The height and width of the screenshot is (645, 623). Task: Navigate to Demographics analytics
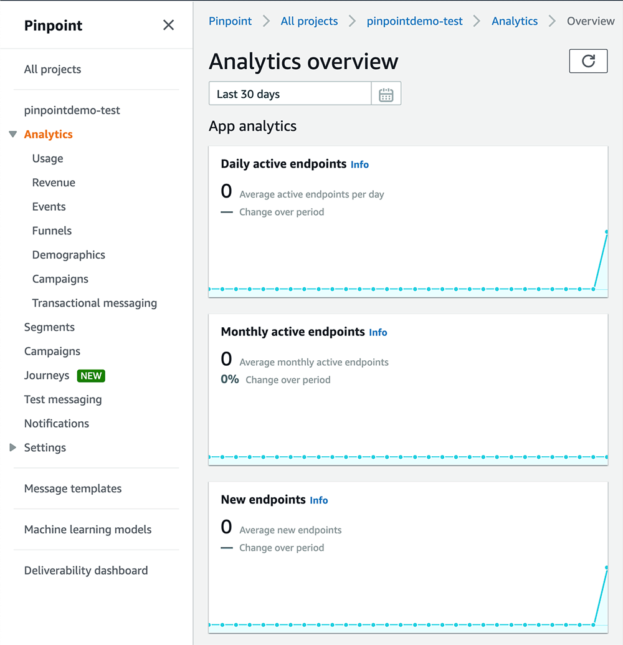pos(69,255)
